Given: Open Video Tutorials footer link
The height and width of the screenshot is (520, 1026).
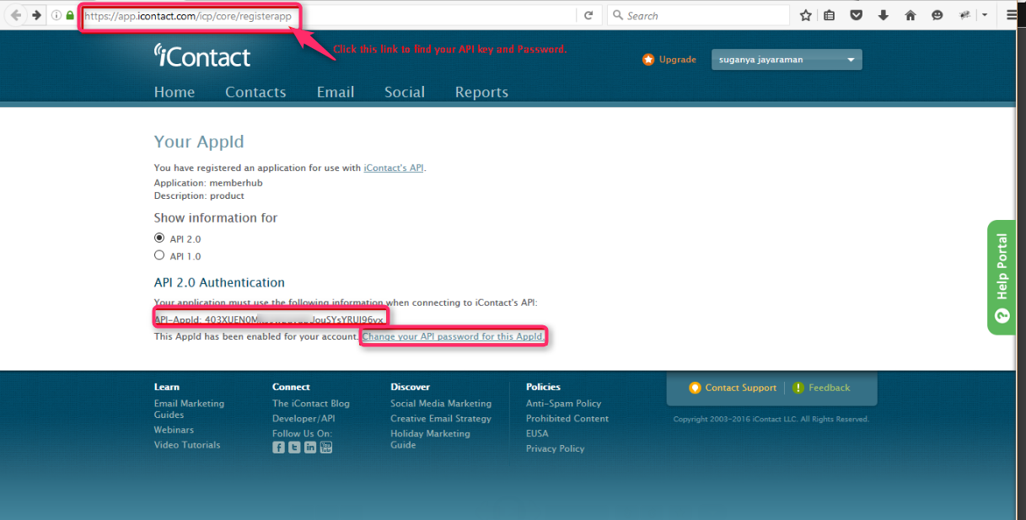Looking at the screenshot, I should coord(187,445).
